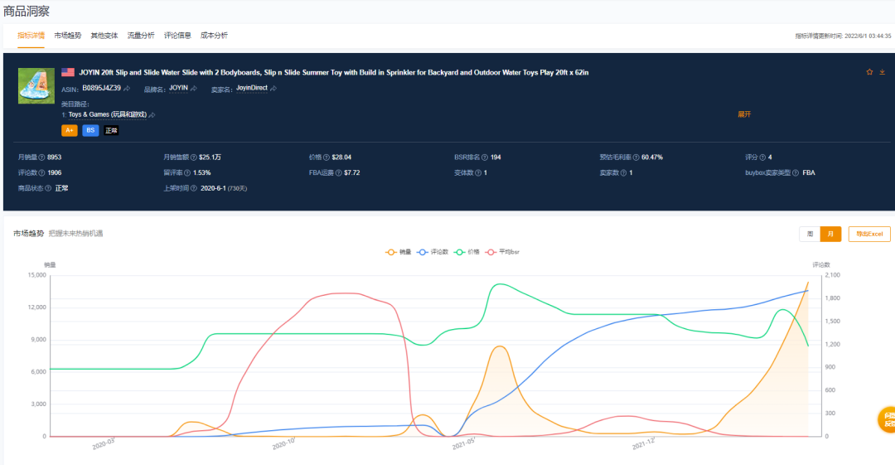Click the 2021-05 label on chart axis

(463, 444)
